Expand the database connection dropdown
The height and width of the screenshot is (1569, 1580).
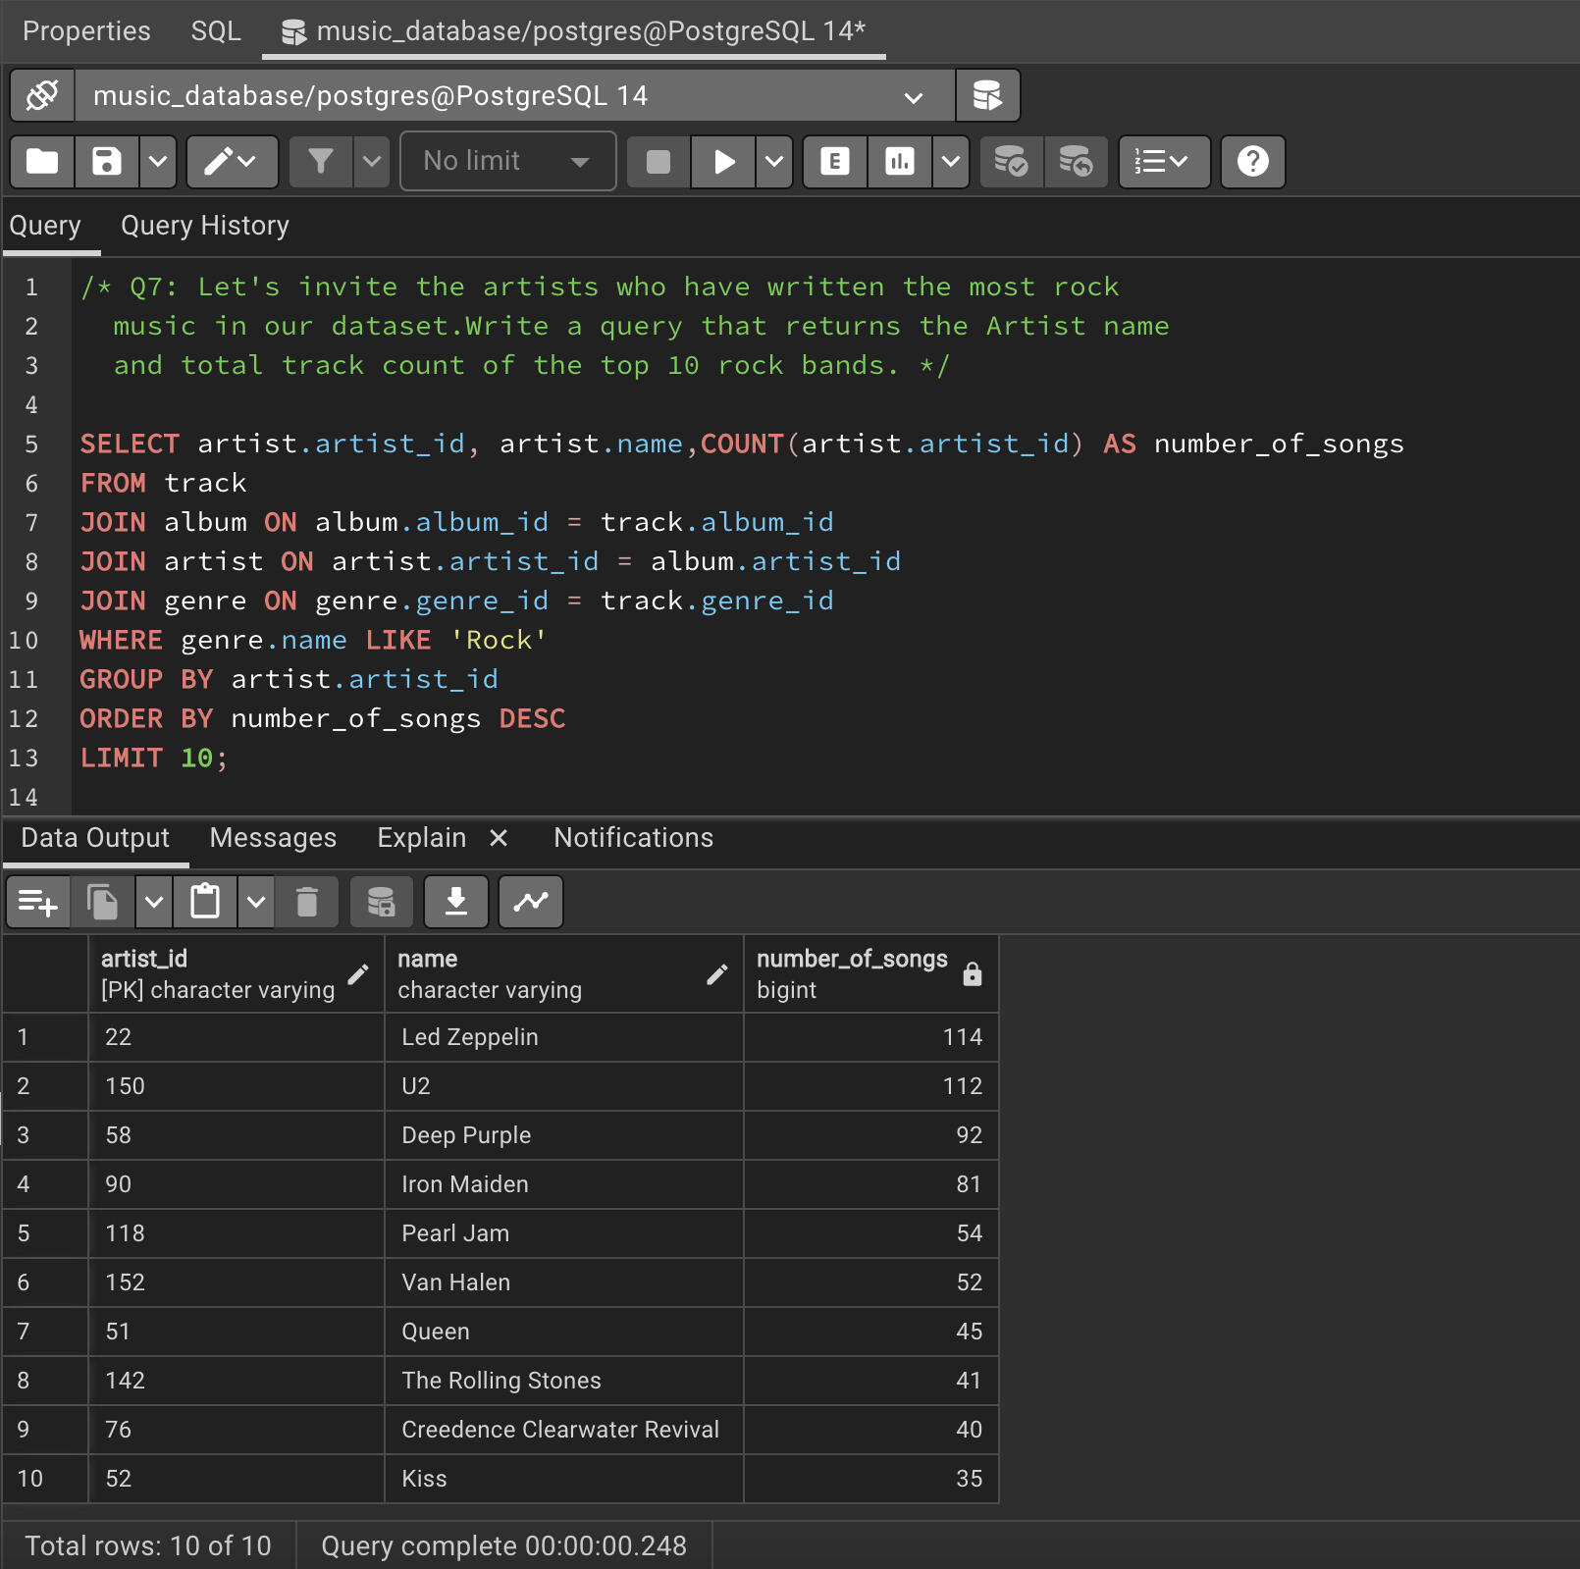913,97
